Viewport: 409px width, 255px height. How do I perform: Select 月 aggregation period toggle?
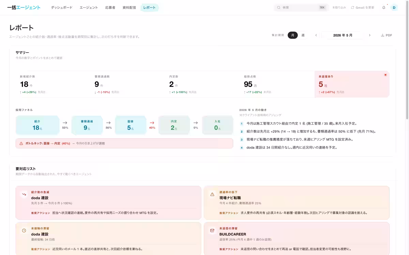[x=293, y=35]
